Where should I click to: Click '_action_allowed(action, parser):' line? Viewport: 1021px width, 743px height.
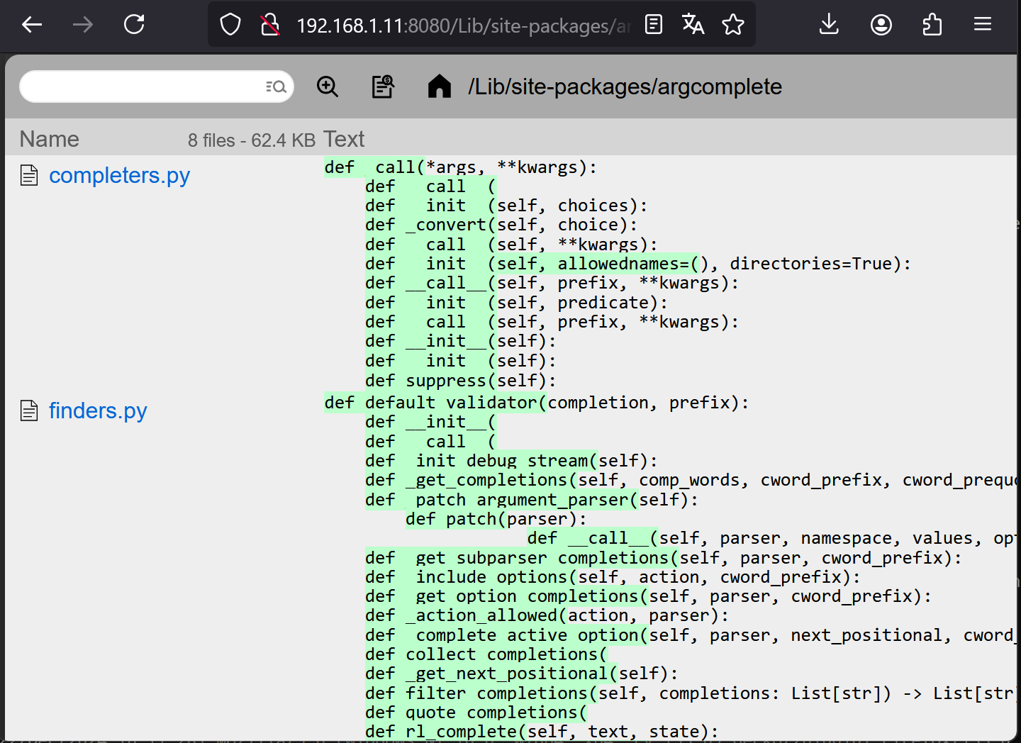click(x=547, y=615)
